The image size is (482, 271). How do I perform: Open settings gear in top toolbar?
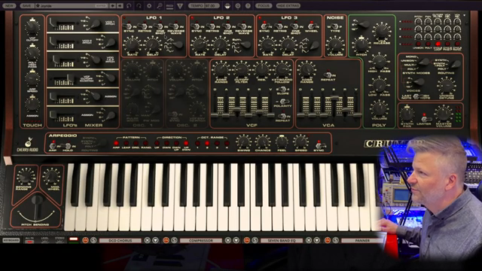[149, 5]
